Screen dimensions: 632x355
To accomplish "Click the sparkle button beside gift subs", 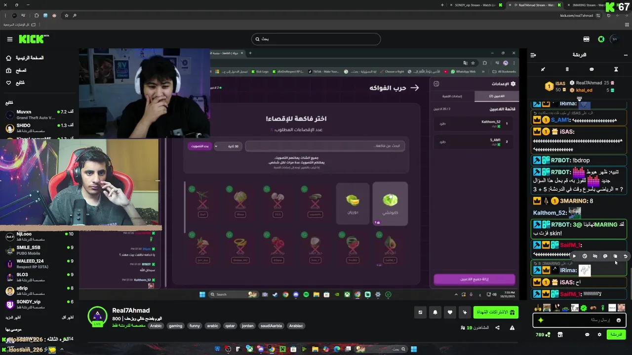I will [465, 313].
